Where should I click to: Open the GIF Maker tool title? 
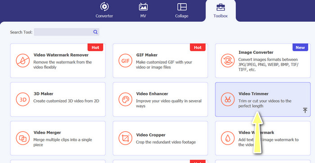point(147,55)
